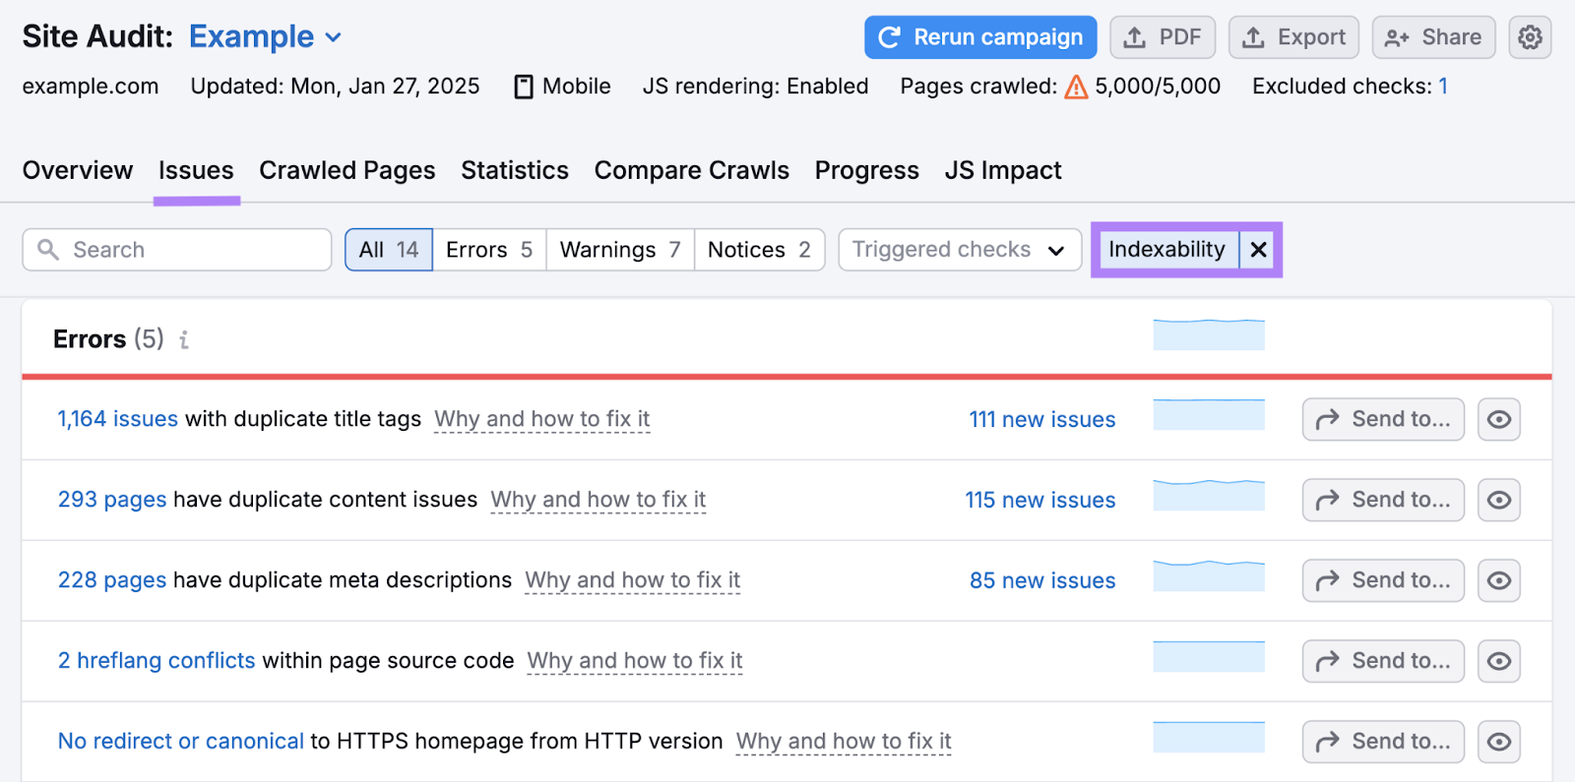Open the Compare Crawls tab
Image resolution: width=1575 pixels, height=782 pixels.
pyautogui.click(x=692, y=170)
